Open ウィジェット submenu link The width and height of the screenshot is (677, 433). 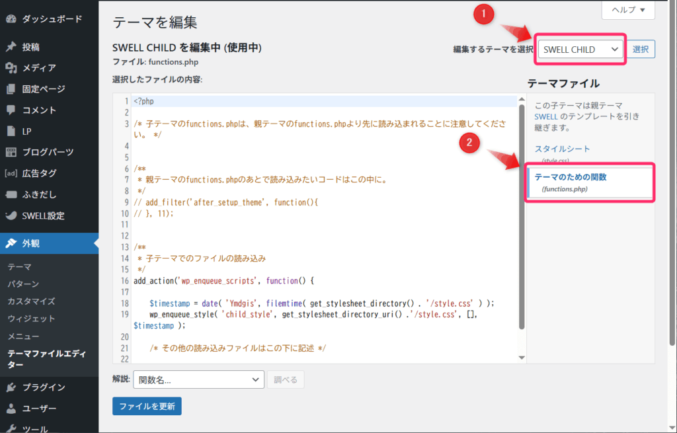31,318
